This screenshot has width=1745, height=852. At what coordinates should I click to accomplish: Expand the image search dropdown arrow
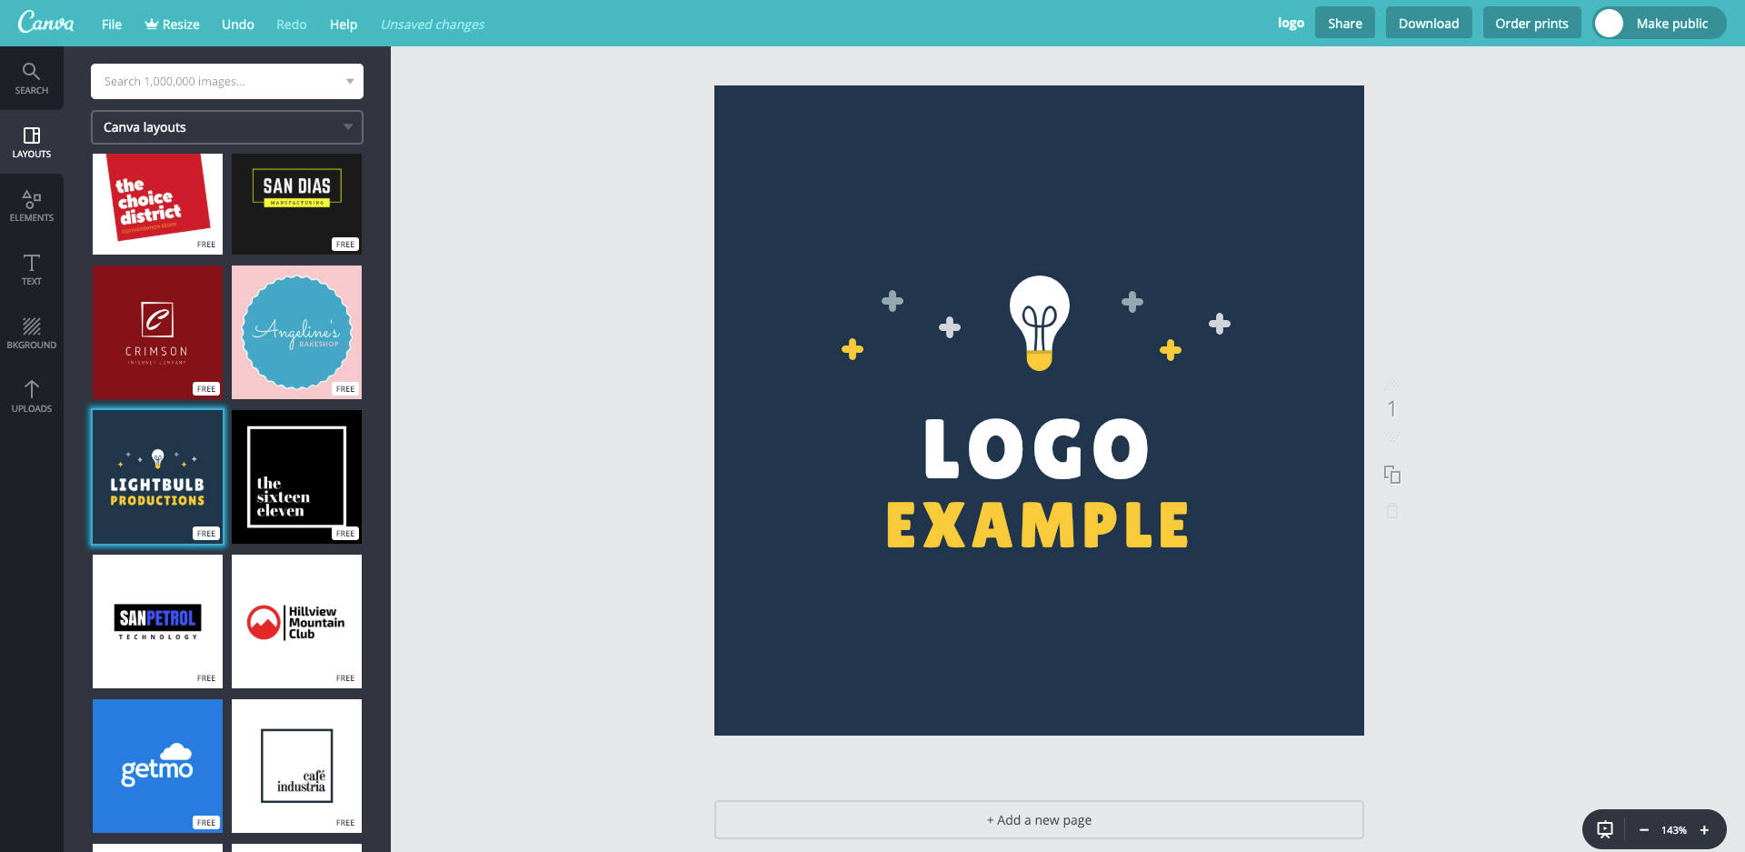click(350, 82)
